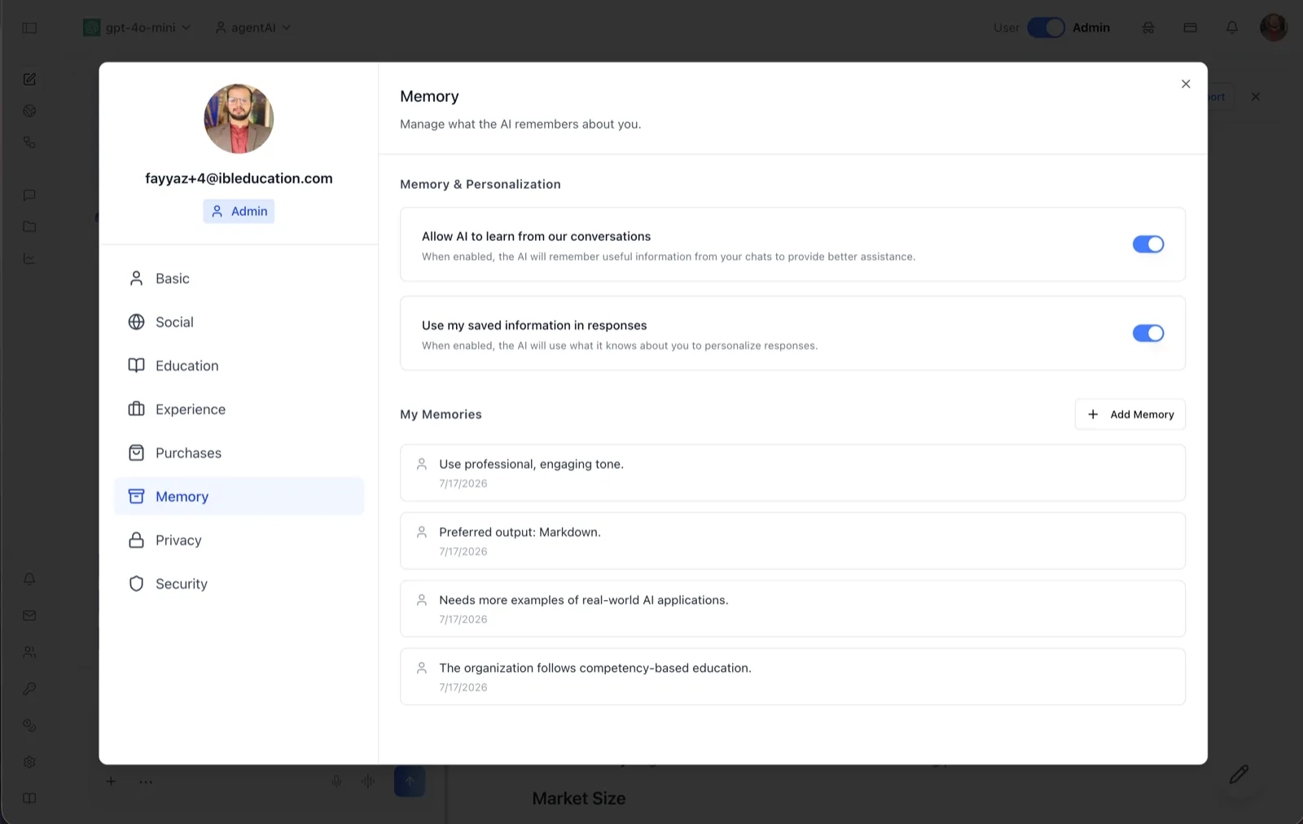Select memory about real-world AI applications
Viewport: 1303px width, 824px height.
pyautogui.click(x=792, y=609)
